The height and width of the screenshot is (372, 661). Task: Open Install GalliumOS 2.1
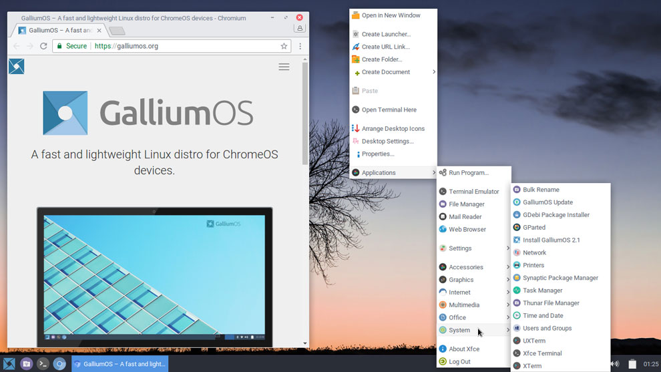[560, 240]
